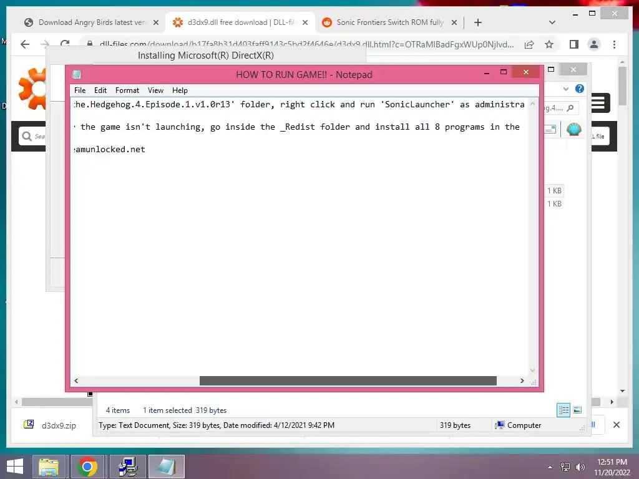639x479 pixels.
Task: Open Windows Start menu
Action: [15, 467]
